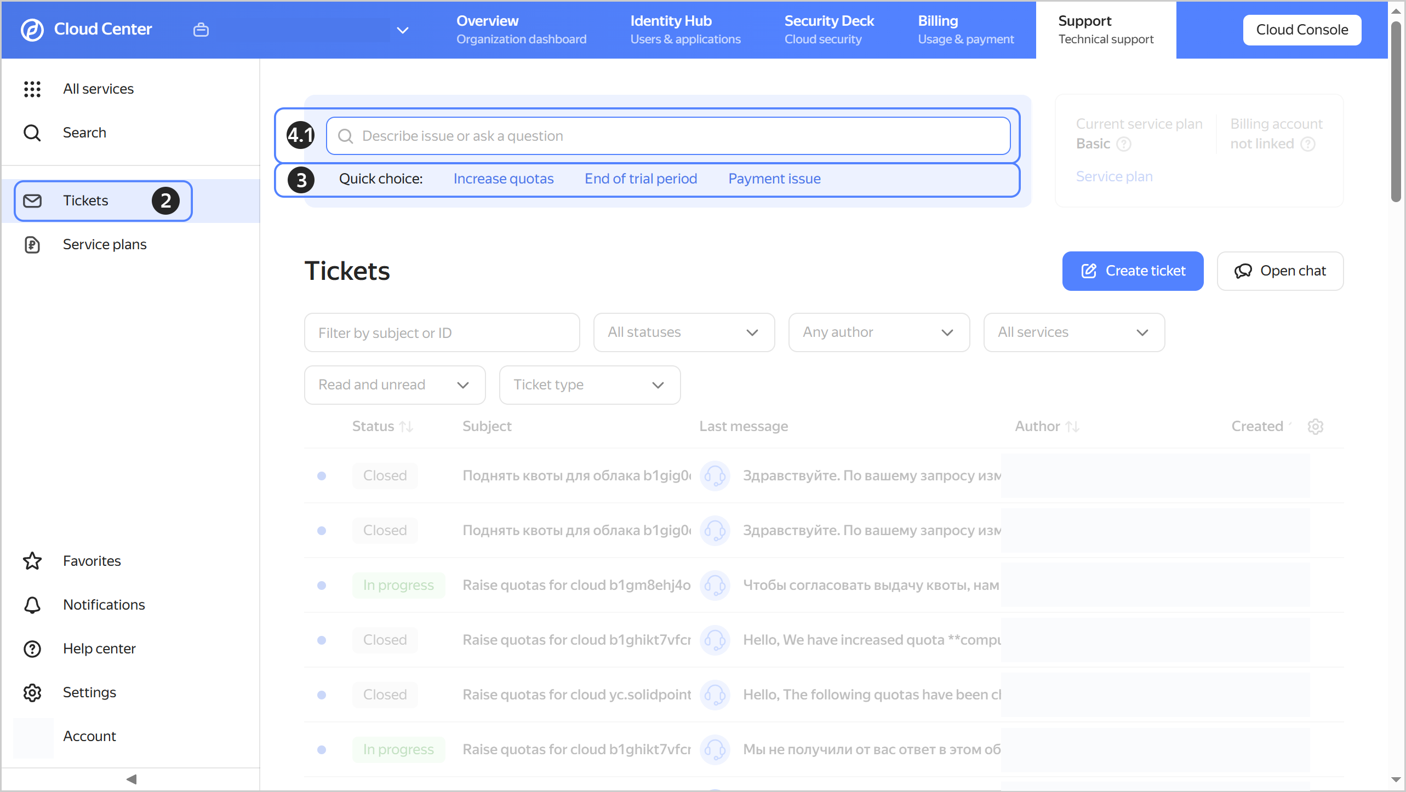Image resolution: width=1406 pixels, height=792 pixels.
Task: Click the Create ticket button
Action: pyautogui.click(x=1133, y=271)
